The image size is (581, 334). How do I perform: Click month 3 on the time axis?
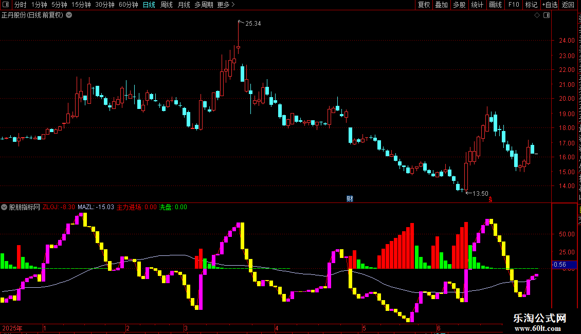[186, 328]
